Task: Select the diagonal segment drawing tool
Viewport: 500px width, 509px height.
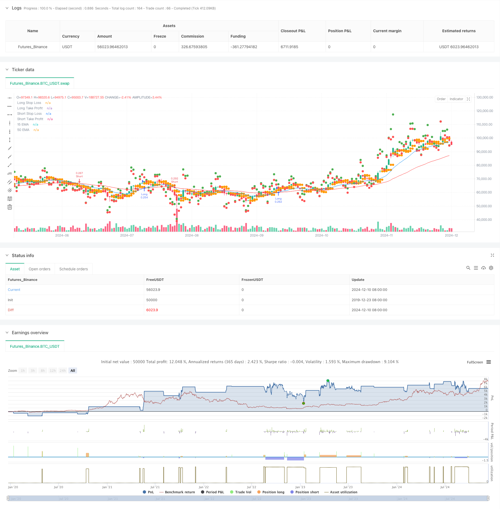Action: [10, 165]
